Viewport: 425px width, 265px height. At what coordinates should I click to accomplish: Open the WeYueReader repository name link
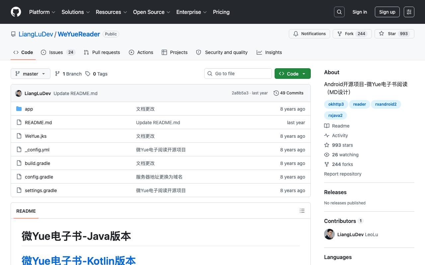79,34
